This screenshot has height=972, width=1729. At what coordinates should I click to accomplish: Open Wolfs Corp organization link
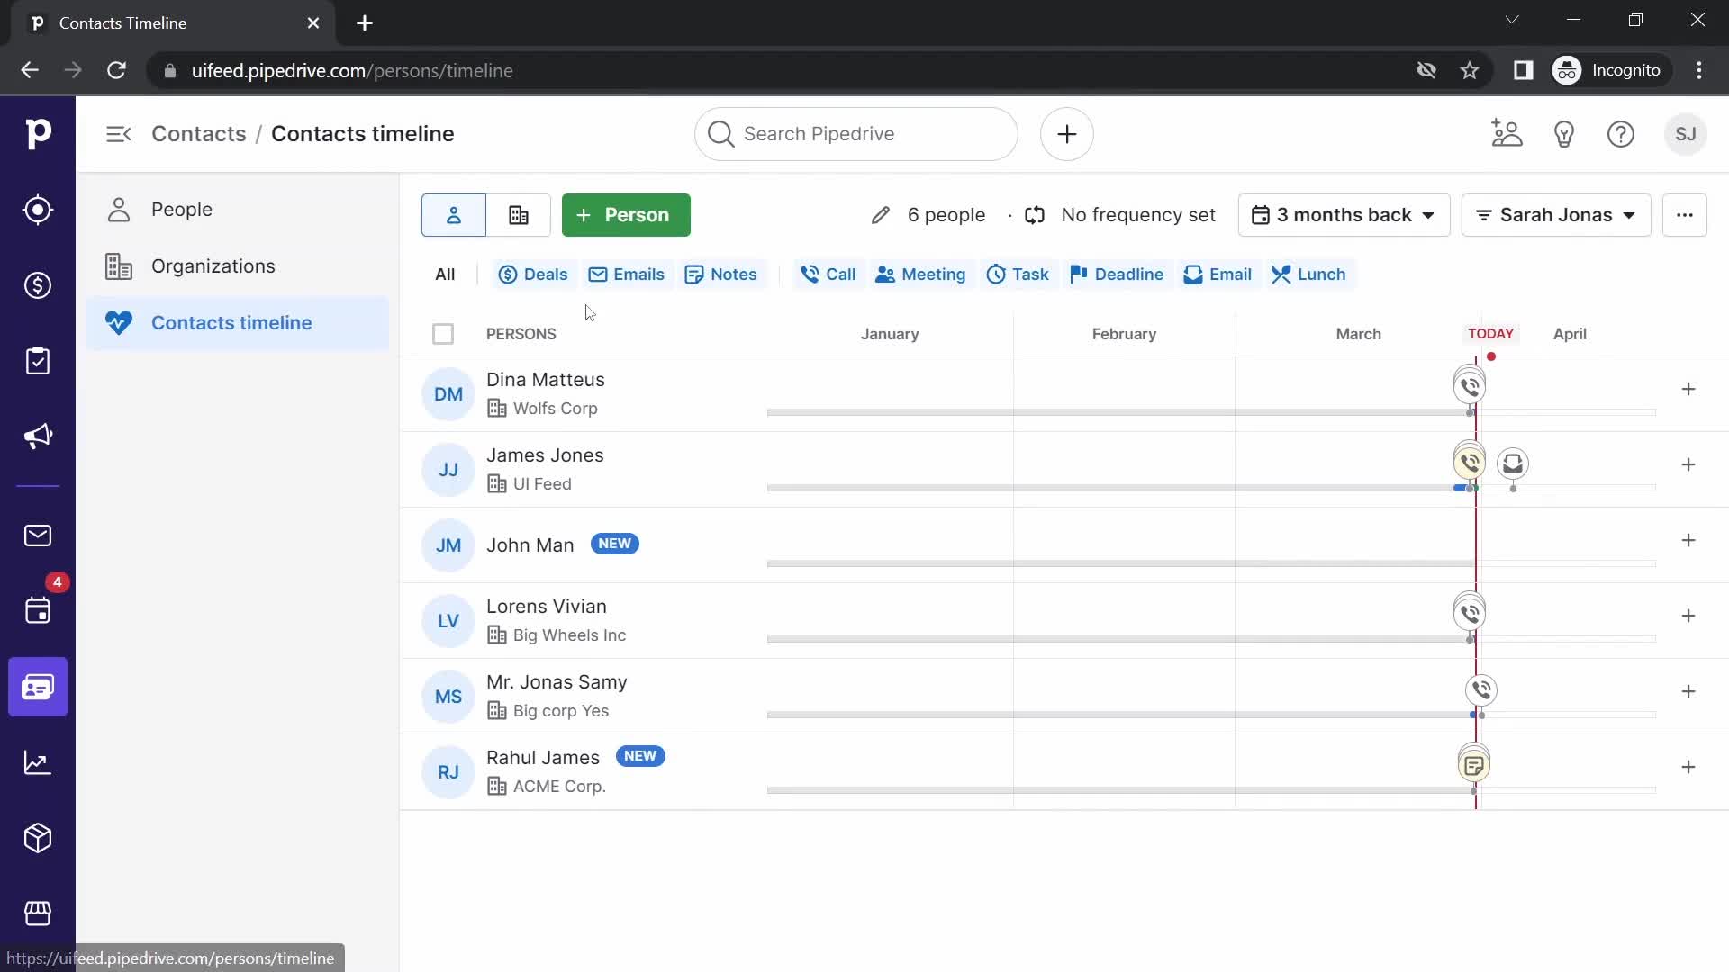(555, 409)
